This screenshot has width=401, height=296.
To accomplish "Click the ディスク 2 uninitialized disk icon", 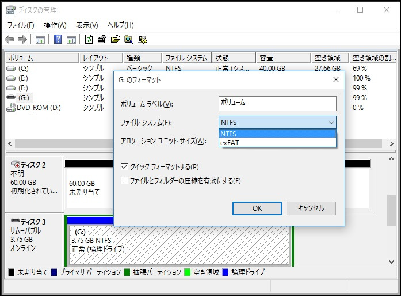I will pos(16,164).
